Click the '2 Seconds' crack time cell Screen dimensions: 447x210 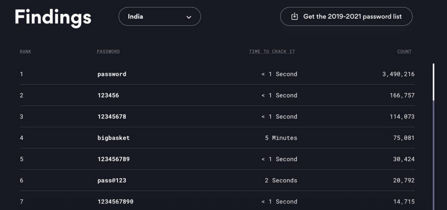point(281,180)
